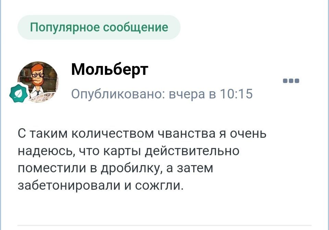This screenshot has width=329, height=230.
Task: Click the word 'надеюсь' in the message
Action: click(x=43, y=151)
